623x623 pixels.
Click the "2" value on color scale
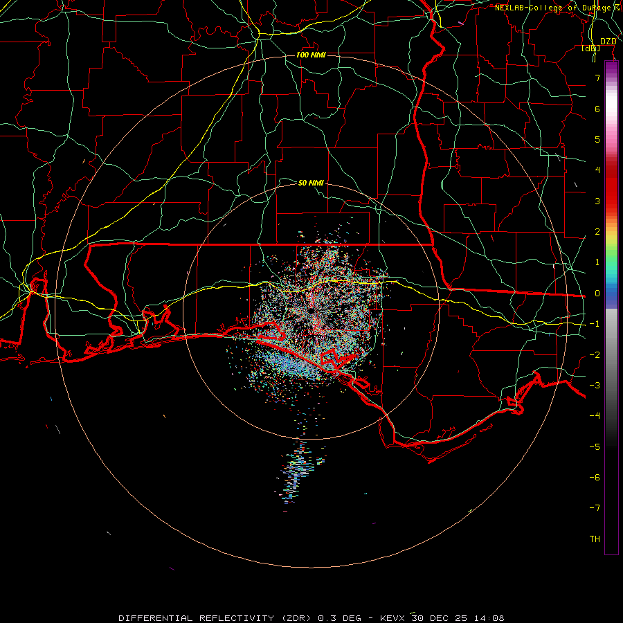coord(597,232)
